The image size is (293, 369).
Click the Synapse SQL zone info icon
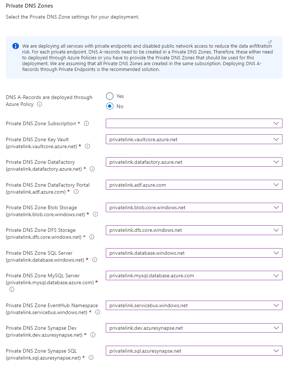pyautogui.click(x=91, y=357)
